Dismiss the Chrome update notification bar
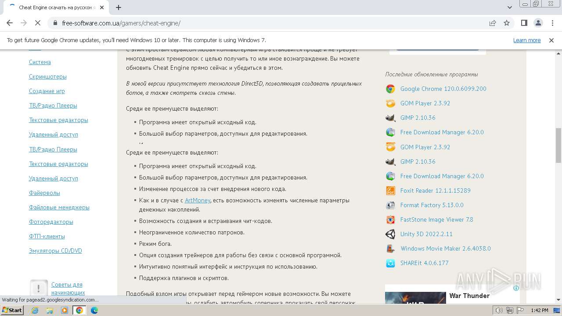This screenshot has width=562, height=316. coord(551,40)
